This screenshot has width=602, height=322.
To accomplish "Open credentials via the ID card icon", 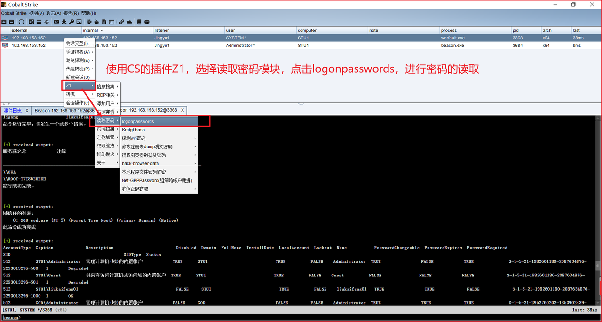I will point(56,22).
